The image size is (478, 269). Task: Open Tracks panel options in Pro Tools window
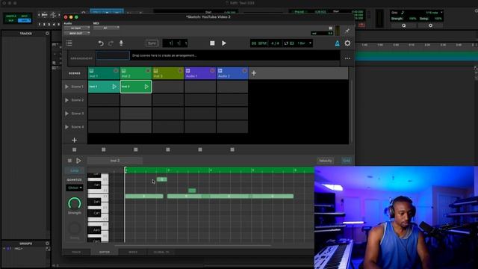click(x=47, y=33)
